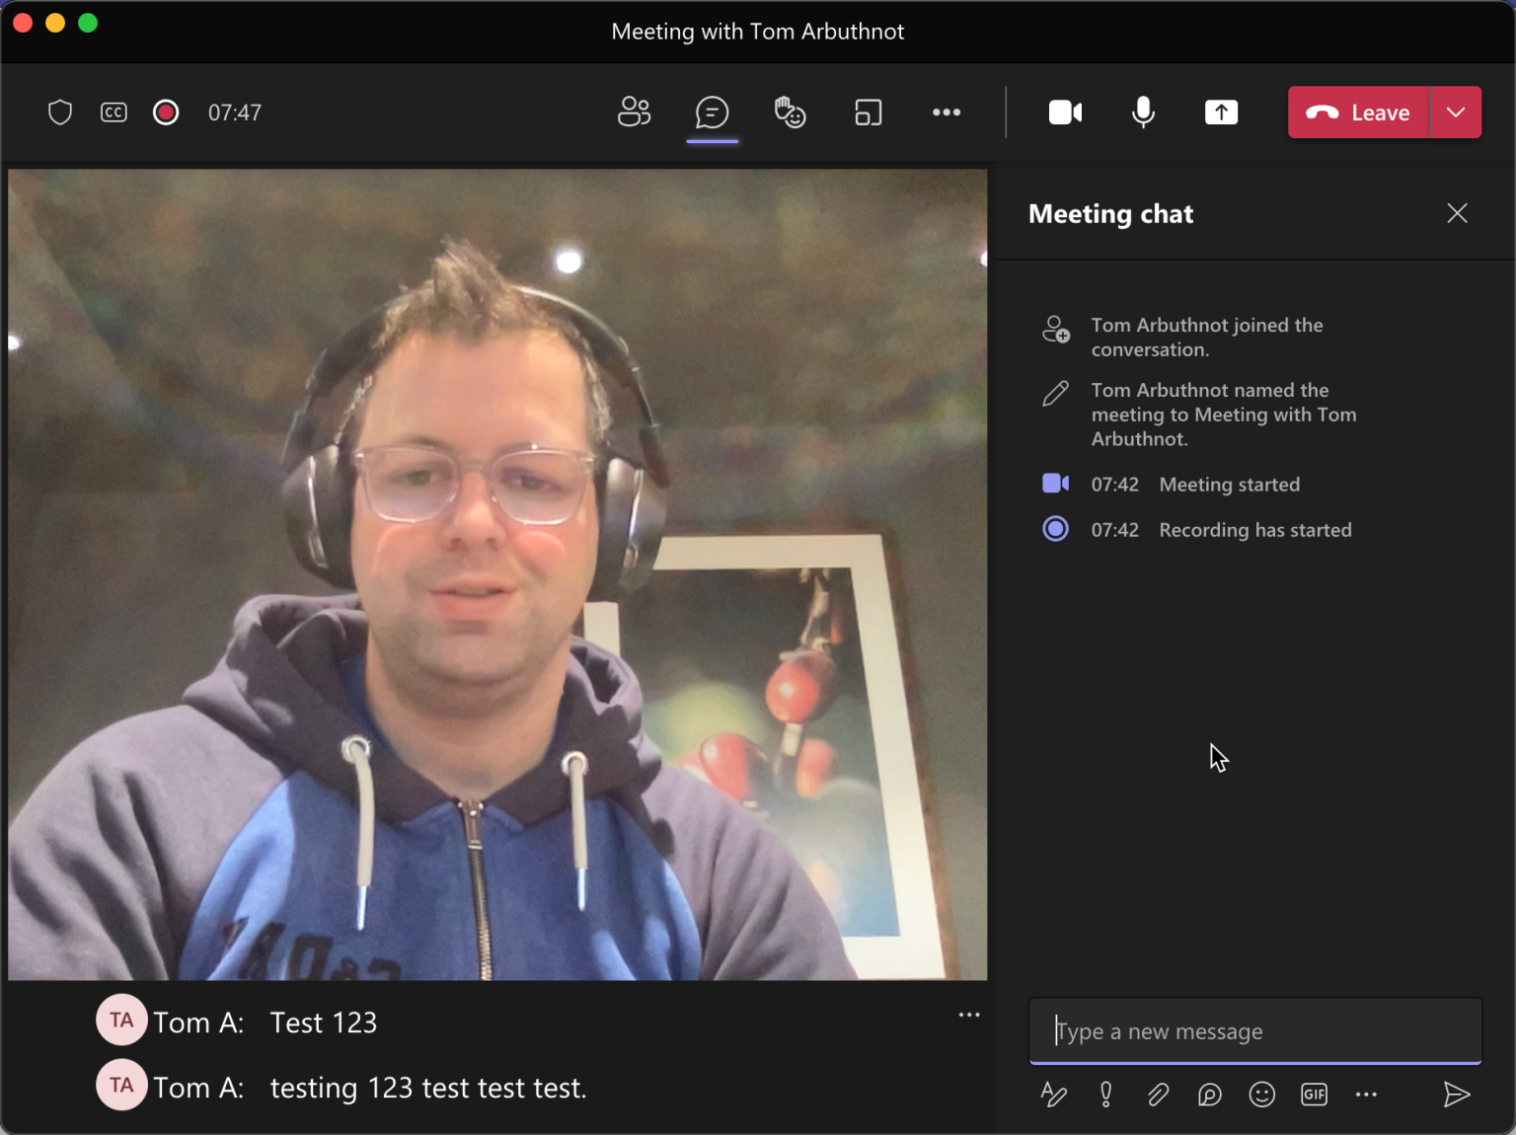This screenshot has width=1516, height=1135.
Task: Switch to the Chat tab in the toolbar
Action: [x=712, y=113]
